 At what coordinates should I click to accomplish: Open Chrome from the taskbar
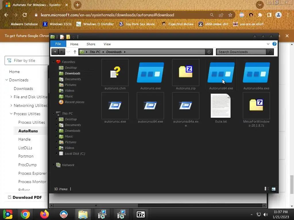[25, 214]
